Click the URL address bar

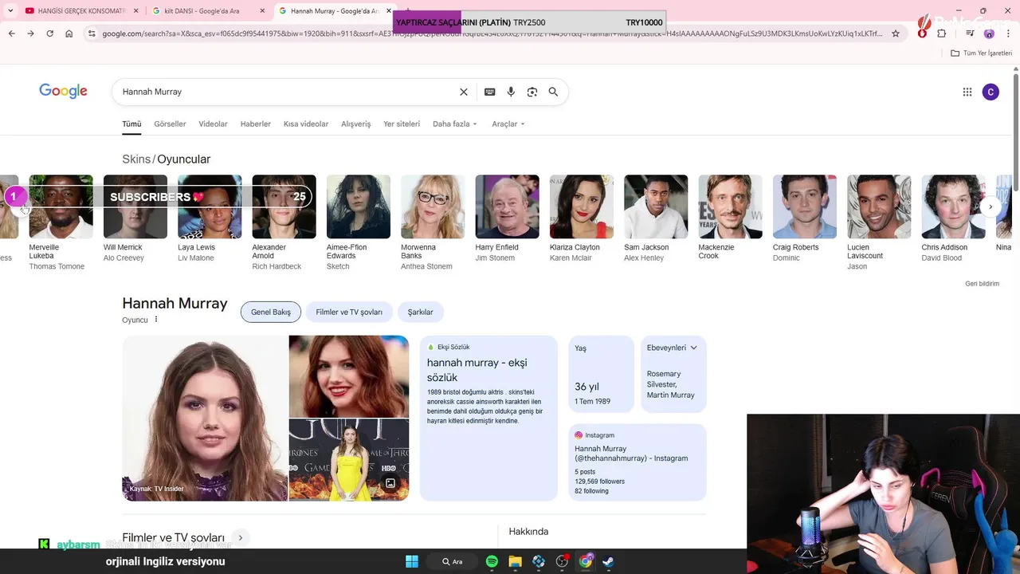point(492,33)
